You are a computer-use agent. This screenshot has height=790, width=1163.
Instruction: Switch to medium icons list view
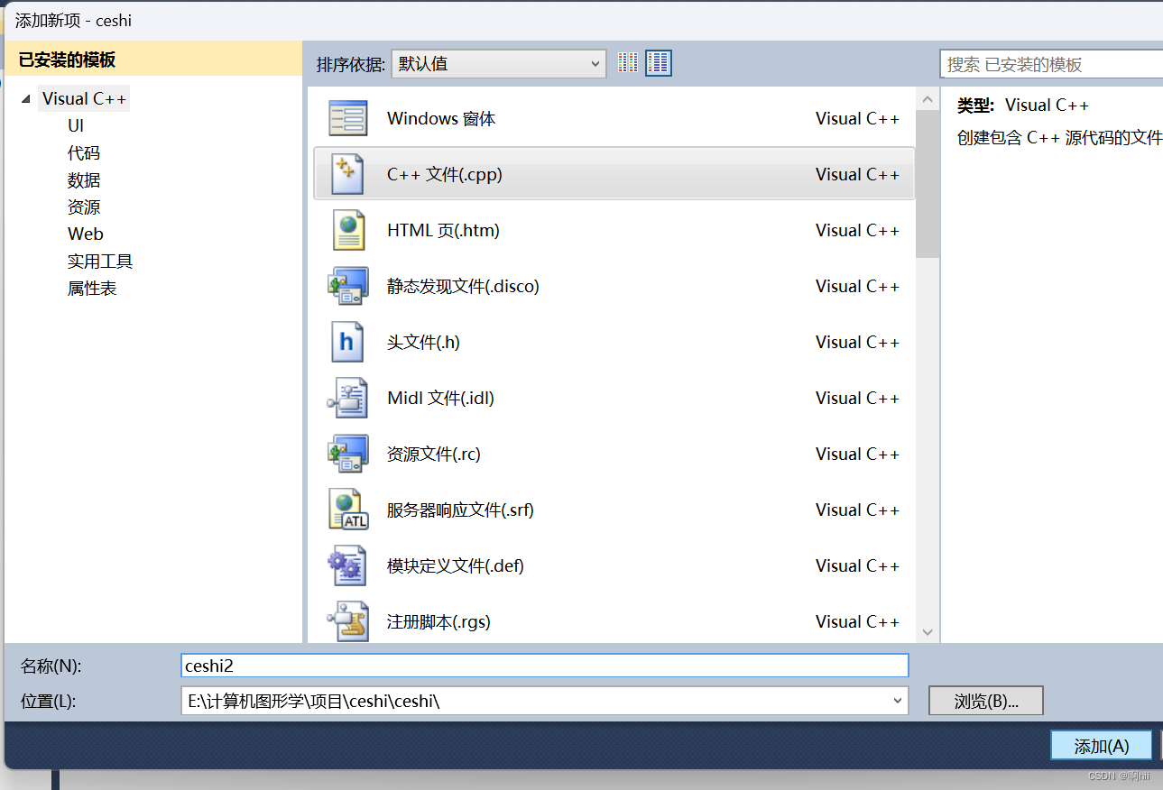658,62
